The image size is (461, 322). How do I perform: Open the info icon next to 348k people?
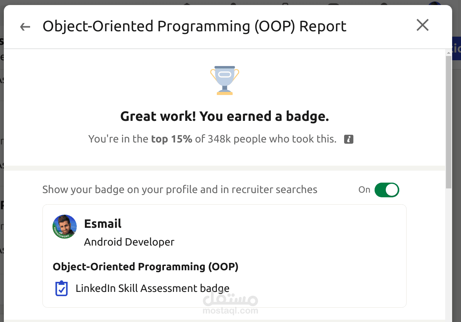click(349, 139)
